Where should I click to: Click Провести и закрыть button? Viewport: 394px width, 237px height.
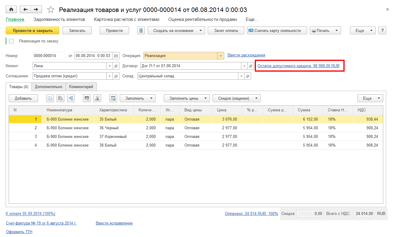[x=33, y=30]
